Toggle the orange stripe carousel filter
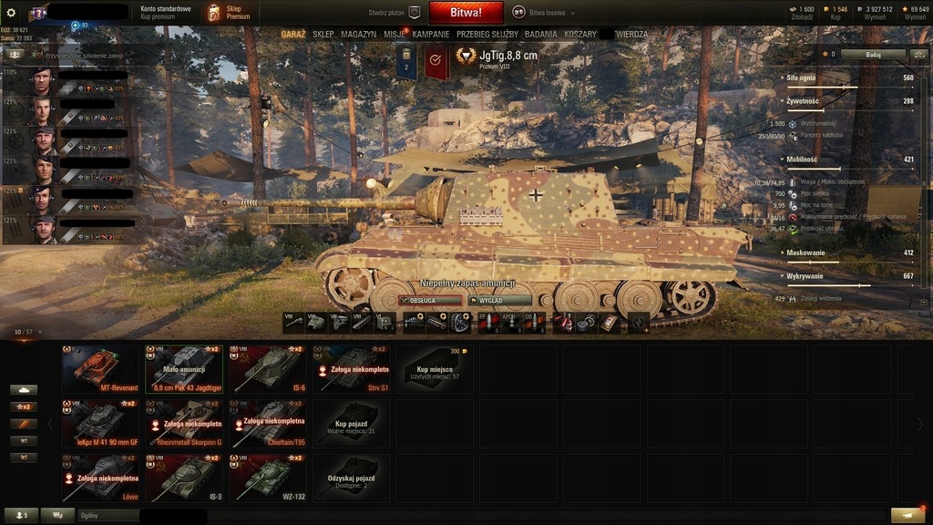933x525 pixels. pyautogui.click(x=24, y=424)
